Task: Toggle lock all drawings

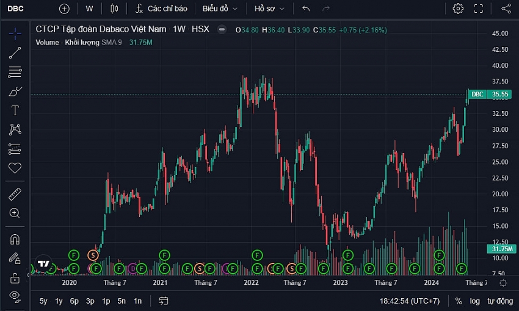Action: (x=15, y=277)
